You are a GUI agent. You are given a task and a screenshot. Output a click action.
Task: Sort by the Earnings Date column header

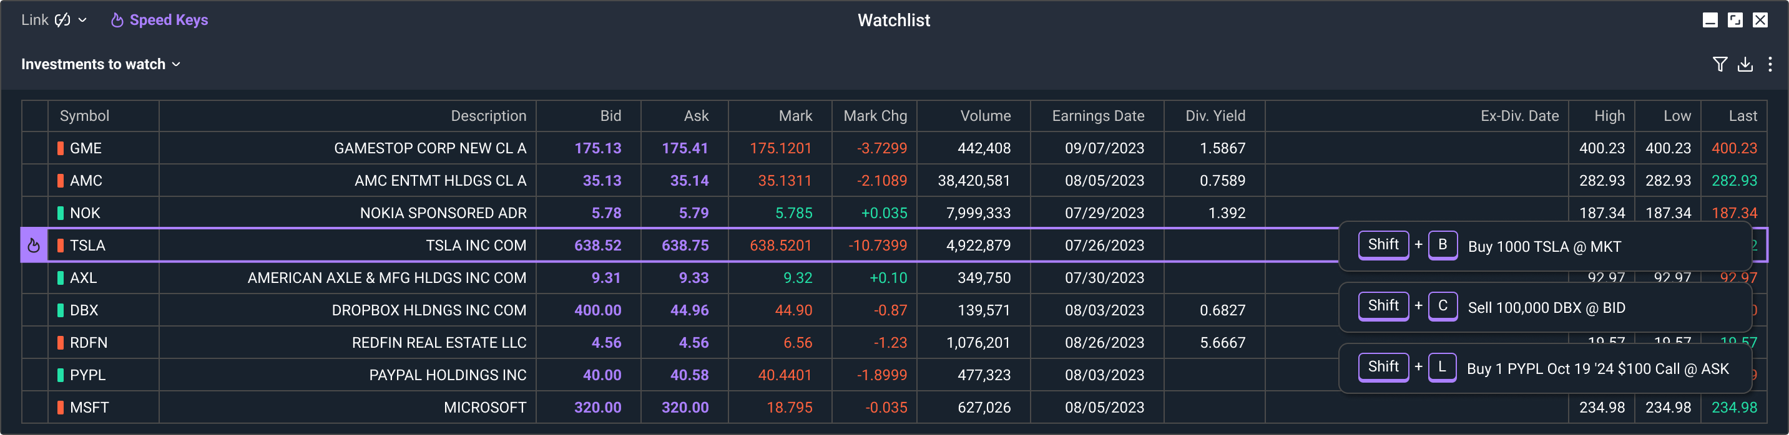click(1098, 116)
